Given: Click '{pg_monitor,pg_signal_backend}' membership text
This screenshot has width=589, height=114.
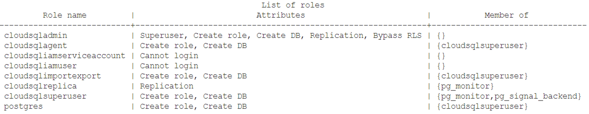Looking at the screenshot, I should tap(509, 96).
